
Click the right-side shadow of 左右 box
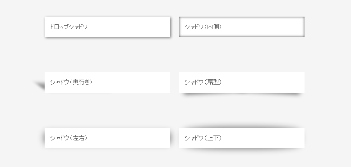click(172, 138)
